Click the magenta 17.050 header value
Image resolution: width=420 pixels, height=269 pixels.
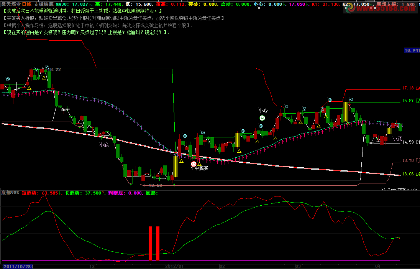[x=298, y=4]
